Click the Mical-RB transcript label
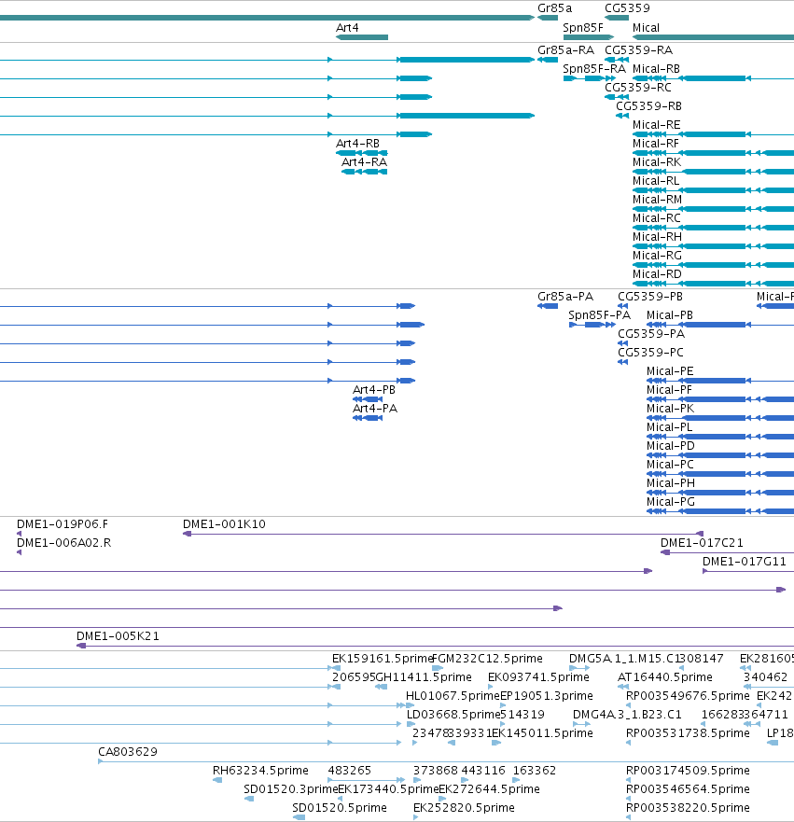Viewport: 794px width, 822px height. coord(656,69)
